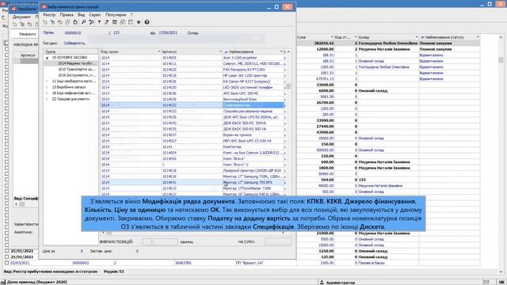This screenshot has width=507, height=285.
Task: Click the Create new record toolbar icon
Action: click(45, 22)
